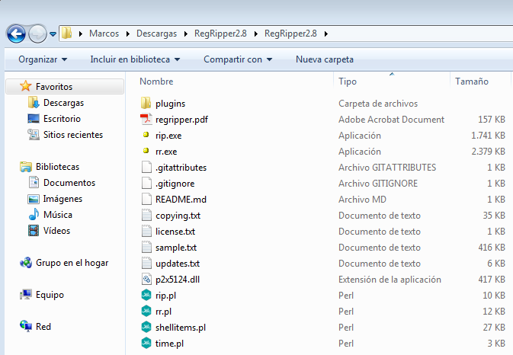Viewport: 513px width, 355px height.
Task: Select the shellitems.pl Perl file icon
Action: (147, 328)
